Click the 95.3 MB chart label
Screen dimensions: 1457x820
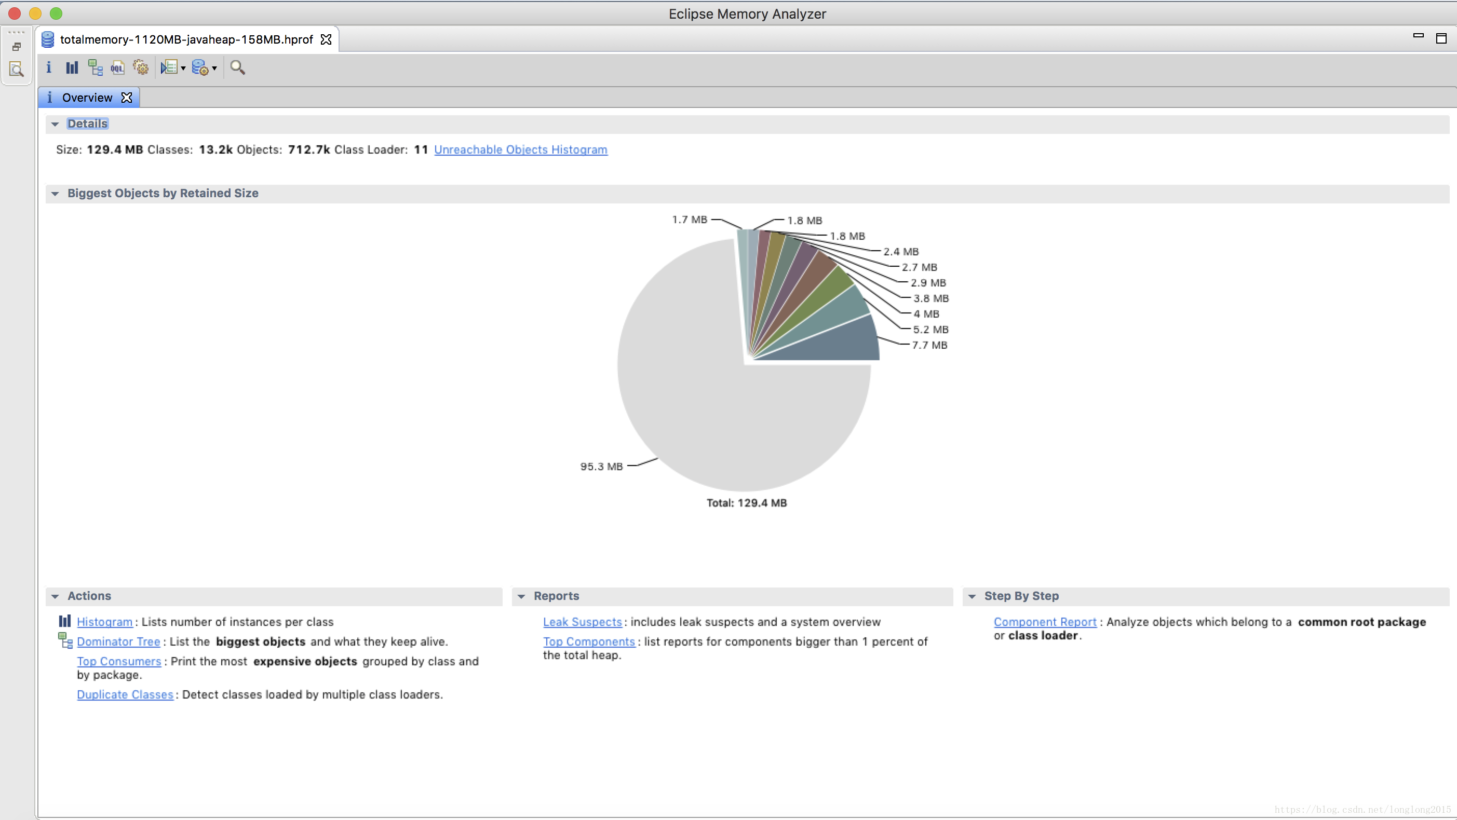pos(601,467)
